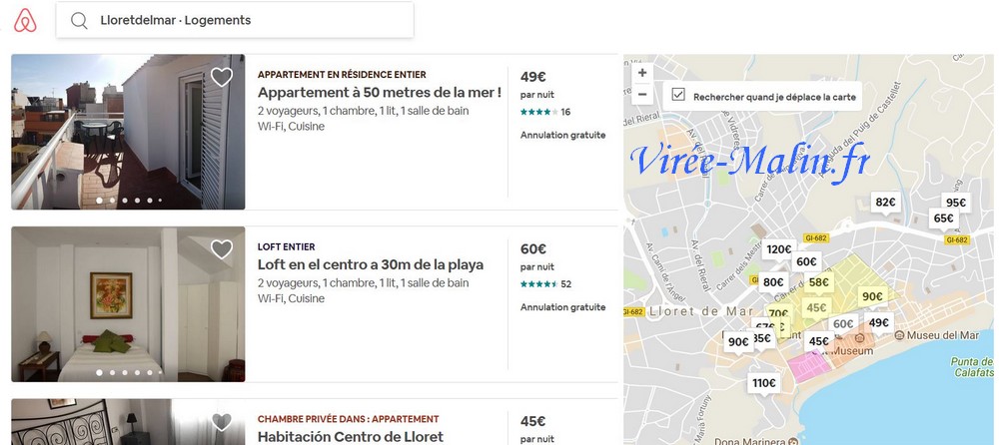The image size is (999, 445).
Task: Open the Habitación Centro de Lloret photo
Action: coord(128,422)
